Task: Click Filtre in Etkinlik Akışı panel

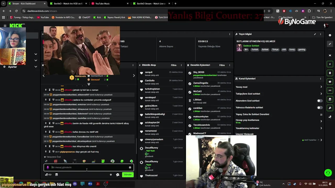Action: [x=174, y=65]
